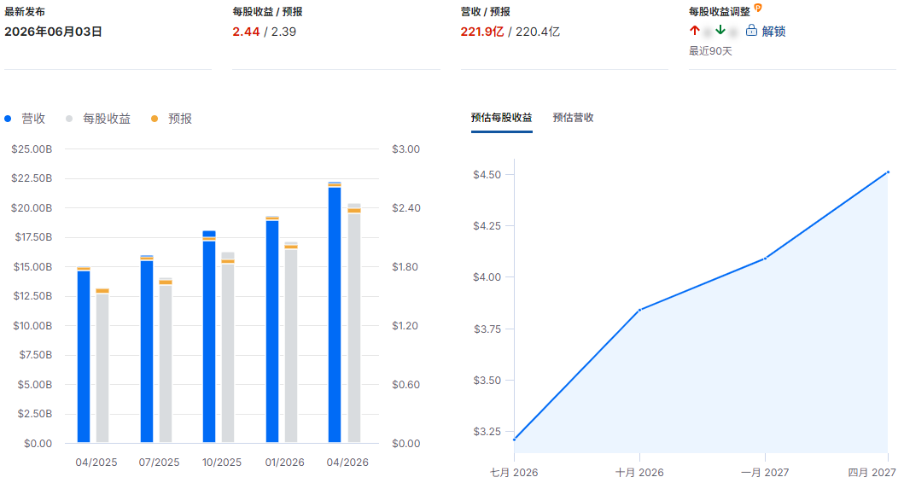The image size is (904, 483).
Task: Click the red up-arrow EPS revision icon
Action: coord(695,30)
